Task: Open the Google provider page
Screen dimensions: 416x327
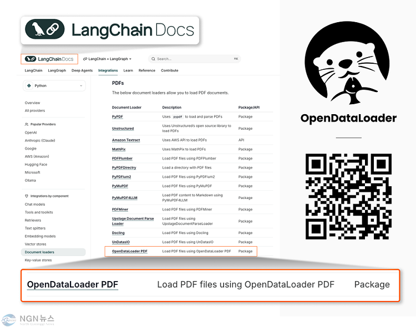Action: [x=31, y=149]
